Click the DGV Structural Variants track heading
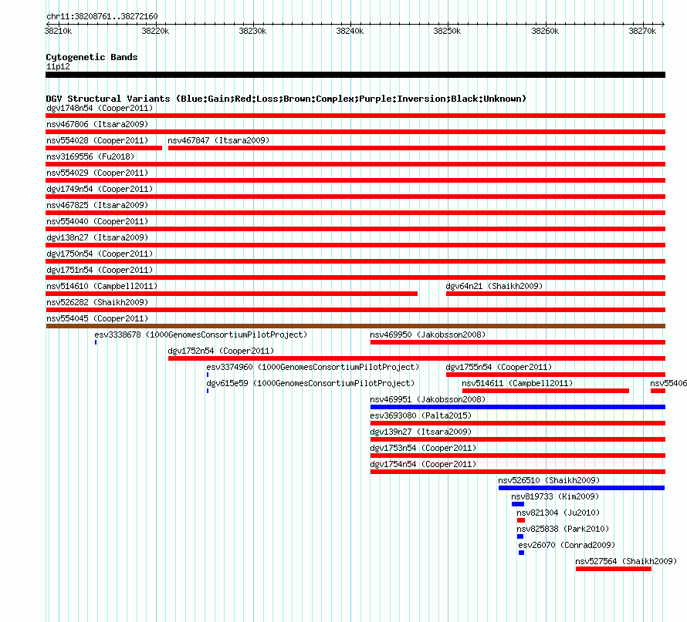687x622 pixels. click(286, 99)
